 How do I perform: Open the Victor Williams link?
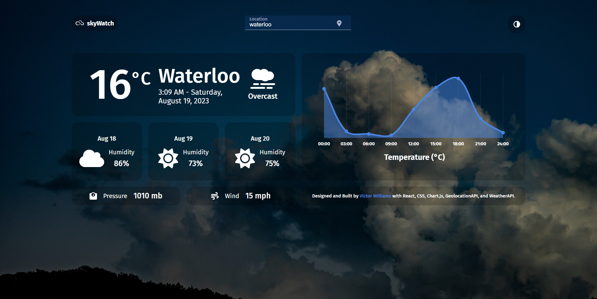375,196
